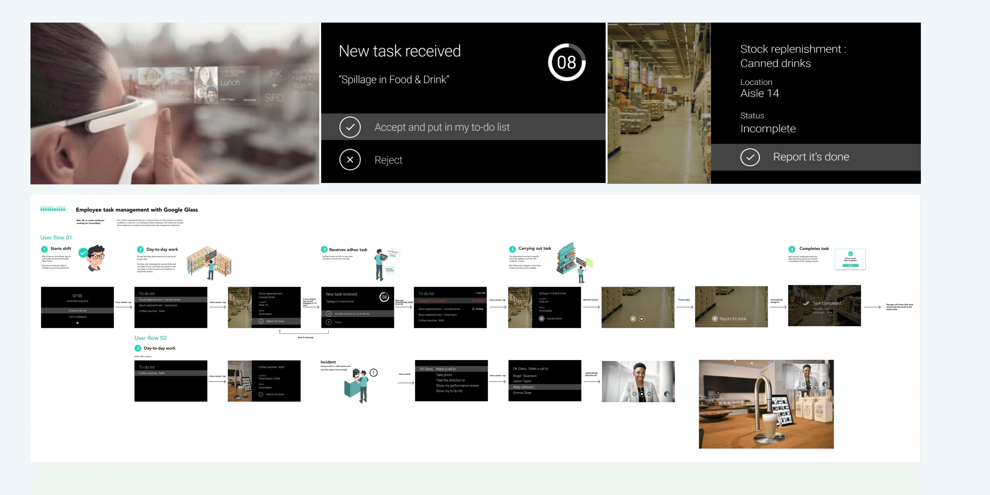Select Check to-do list on Good Morning Bob screen
Viewport: 990px width, 495px height.
click(x=77, y=310)
